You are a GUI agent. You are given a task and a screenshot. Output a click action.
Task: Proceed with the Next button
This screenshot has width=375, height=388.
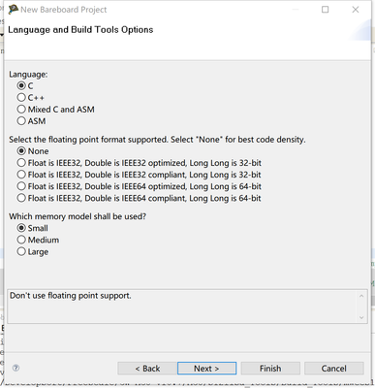click(206, 369)
